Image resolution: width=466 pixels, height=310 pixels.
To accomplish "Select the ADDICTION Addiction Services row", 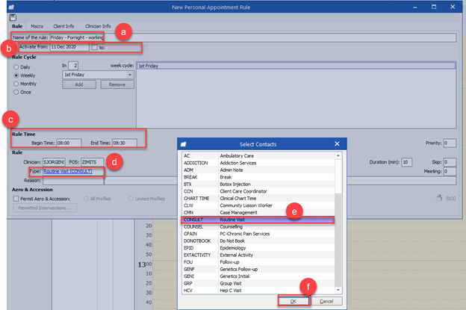I will click(258, 163).
